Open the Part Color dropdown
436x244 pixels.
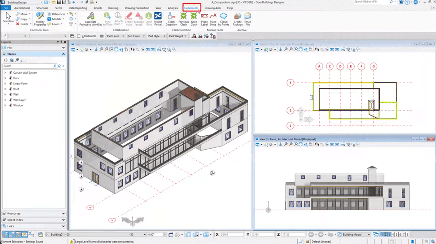point(136,36)
